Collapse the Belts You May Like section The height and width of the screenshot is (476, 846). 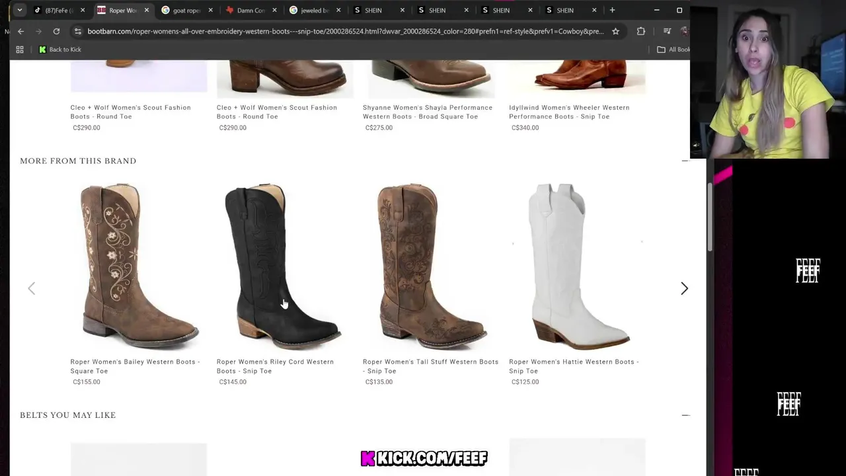click(685, 415)
